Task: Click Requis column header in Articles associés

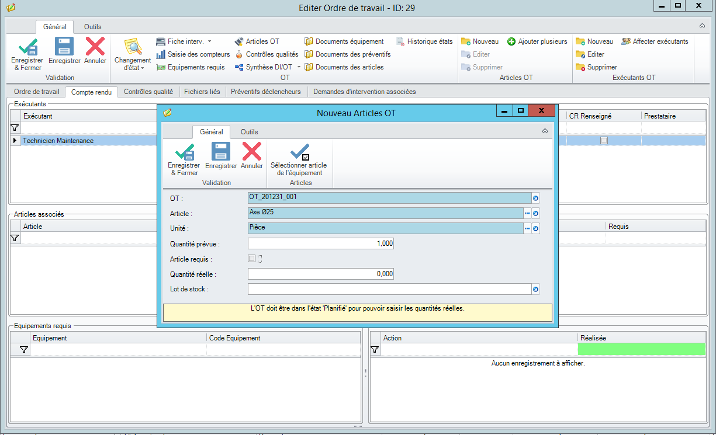Action: point(656,227)
